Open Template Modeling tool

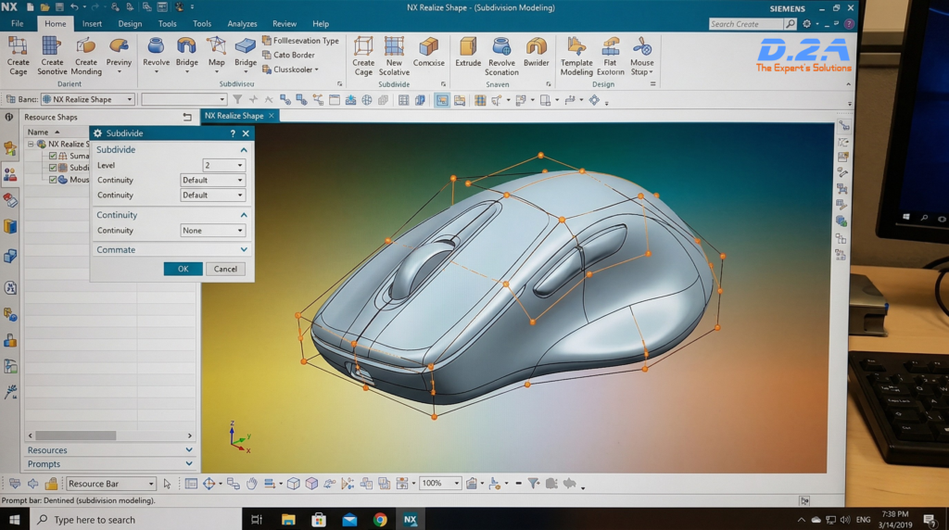pos(576,56)
